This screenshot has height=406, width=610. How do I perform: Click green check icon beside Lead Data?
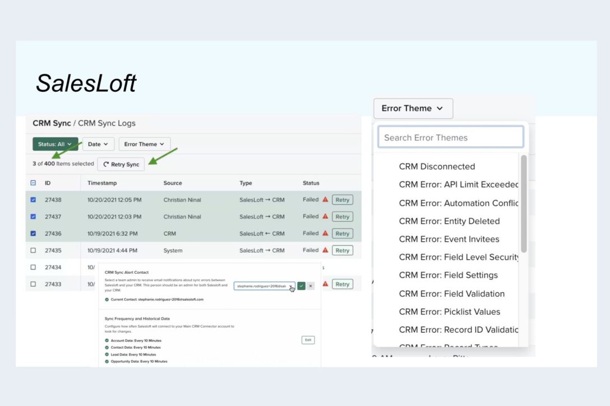pos(107,354)
